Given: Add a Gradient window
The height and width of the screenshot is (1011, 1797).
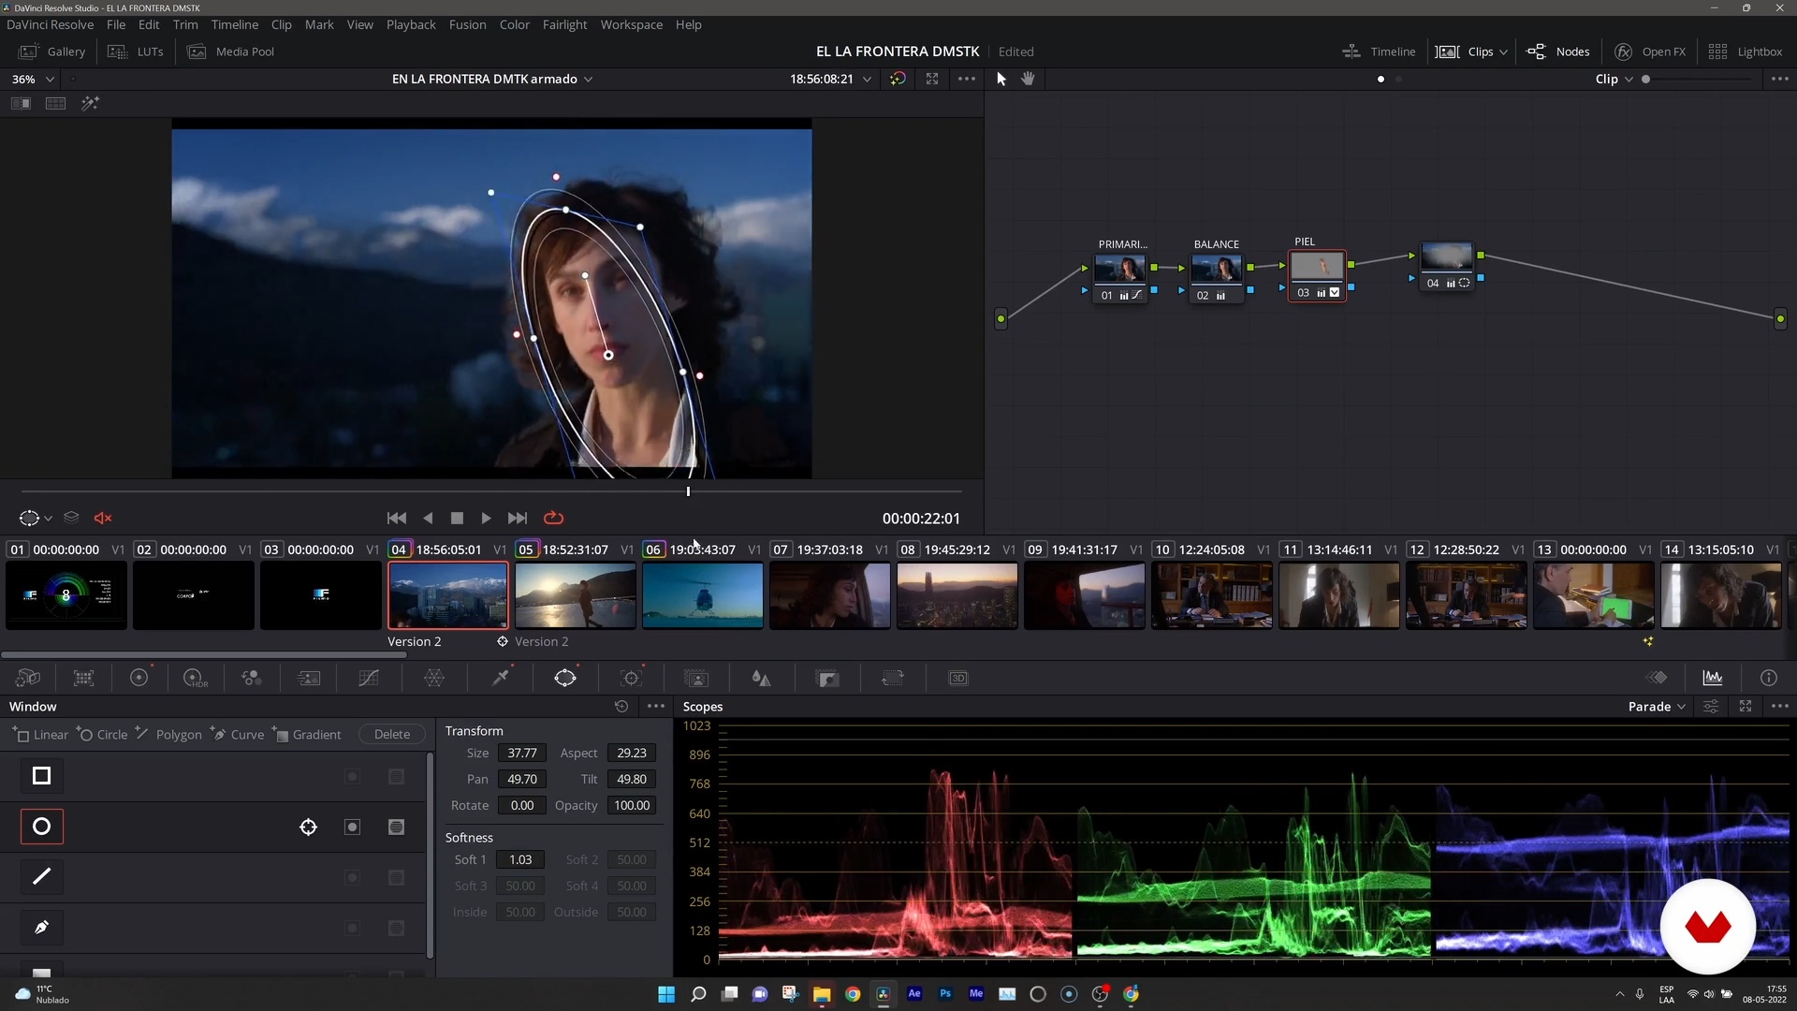Looking at the screenshot, I should tap(307, 734).
